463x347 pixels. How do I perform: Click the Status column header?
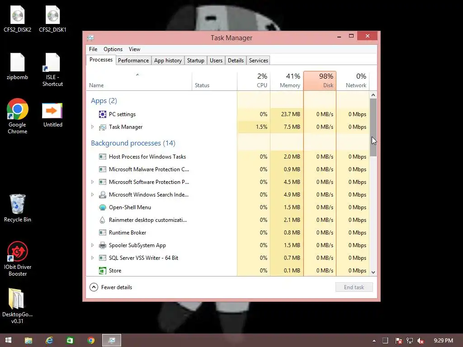pos(214,80)
